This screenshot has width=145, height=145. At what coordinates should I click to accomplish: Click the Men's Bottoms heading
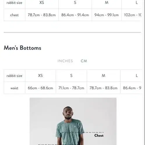[x=22, y=48]
